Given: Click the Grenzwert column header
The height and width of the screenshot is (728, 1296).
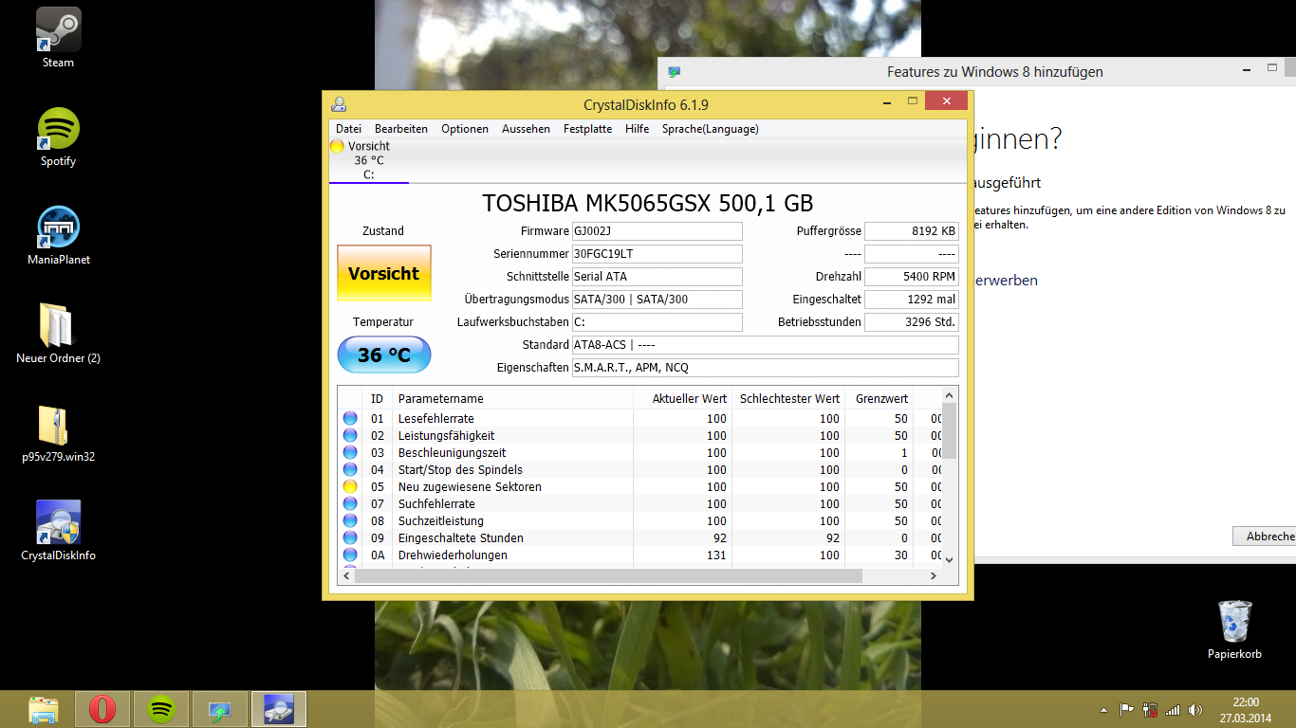Looking at the screenshot, I should pyautogui.click(x=880, y=399).
